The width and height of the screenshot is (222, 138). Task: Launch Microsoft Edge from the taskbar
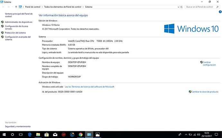pos(30,134)
